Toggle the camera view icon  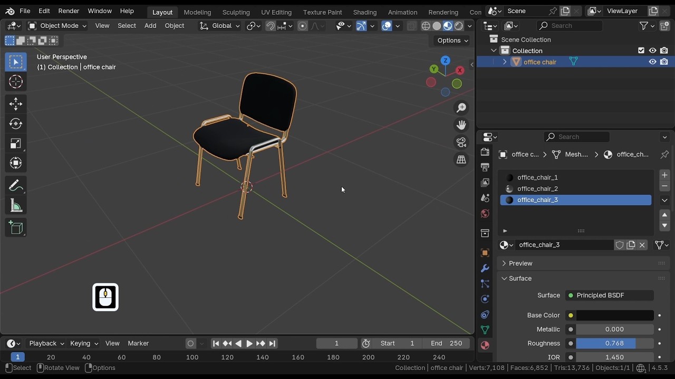click(x=461, y=143)
